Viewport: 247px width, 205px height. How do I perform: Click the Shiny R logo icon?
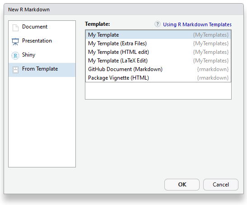[15, 56]
